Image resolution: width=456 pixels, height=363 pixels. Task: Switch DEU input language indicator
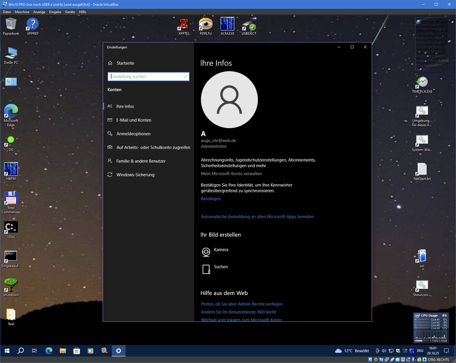(x=420, y=351)
